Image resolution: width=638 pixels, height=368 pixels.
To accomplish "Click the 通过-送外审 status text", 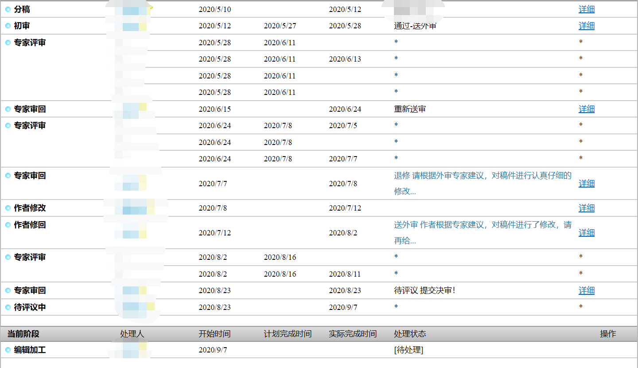I will pyautogui.click(x=415, y=26).
